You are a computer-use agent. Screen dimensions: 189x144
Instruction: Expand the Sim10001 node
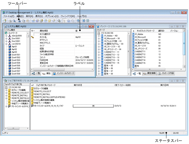coord(6,38)
